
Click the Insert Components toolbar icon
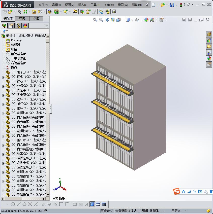tap(10, 12)
